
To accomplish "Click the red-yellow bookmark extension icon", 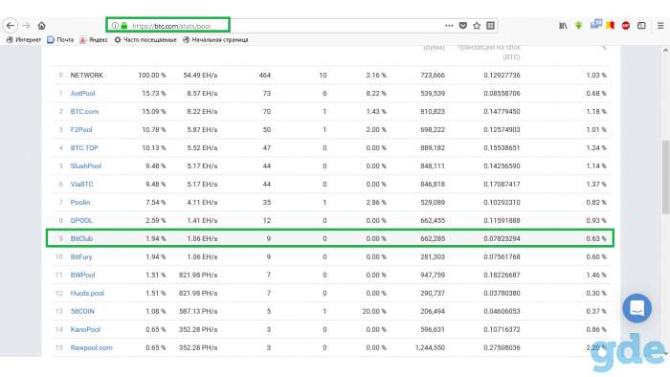I will coord(611,26).
